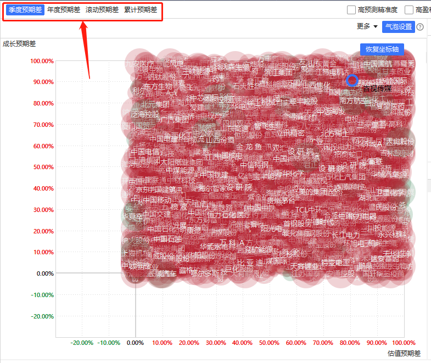Click the 立讯精密 bubble label
This screenshot has width=431, height=363.
pyautogui.click(x=290, y=133)
